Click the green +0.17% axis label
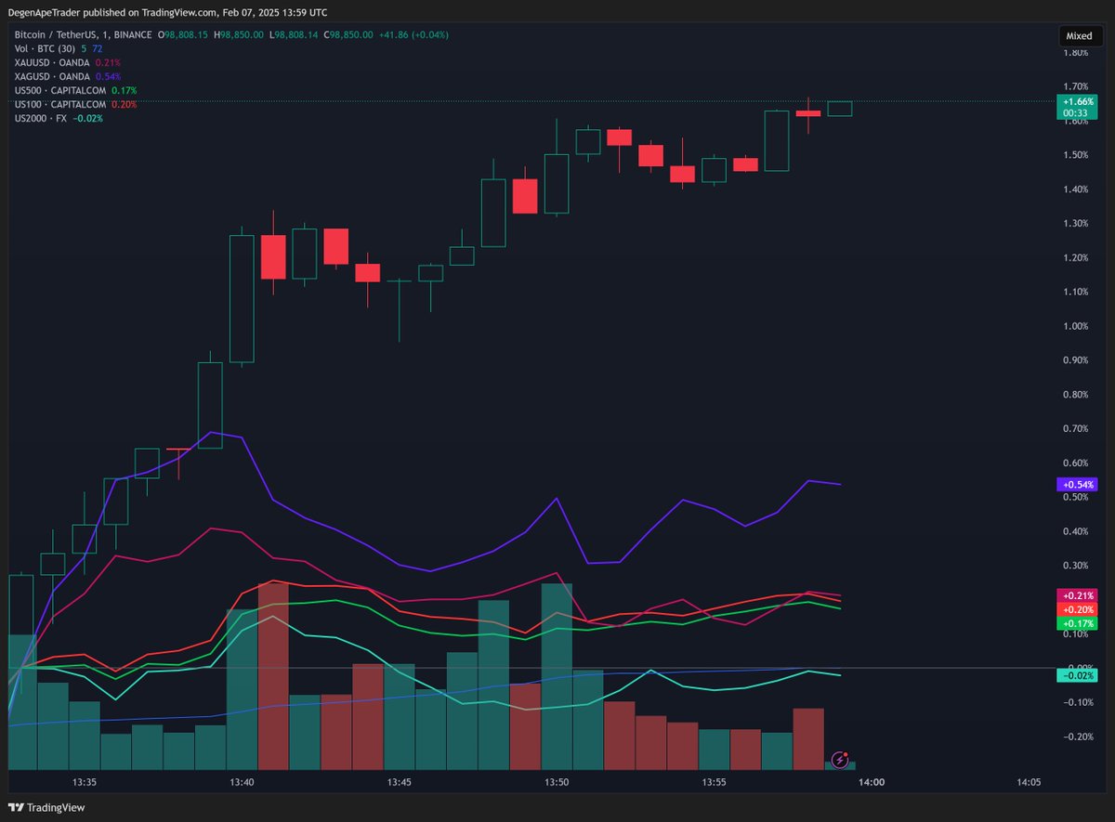1115x822 pixels. [1078, 623]
